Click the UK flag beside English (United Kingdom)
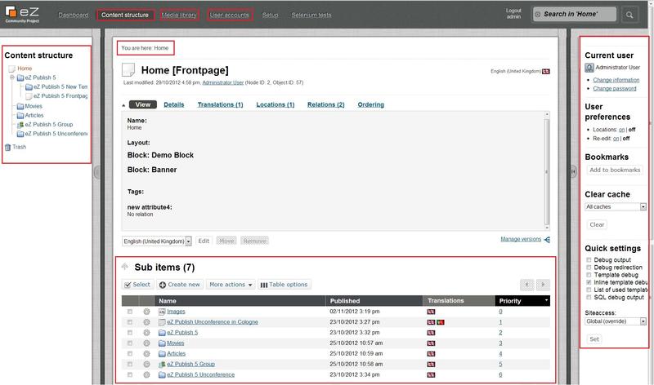This screenshot has width=654, height=385. click(545, 71)
